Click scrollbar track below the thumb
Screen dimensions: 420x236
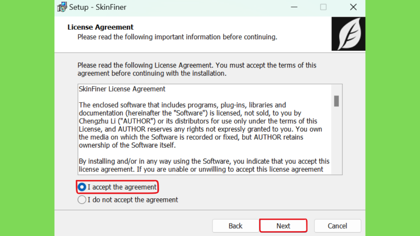point(336,141)
